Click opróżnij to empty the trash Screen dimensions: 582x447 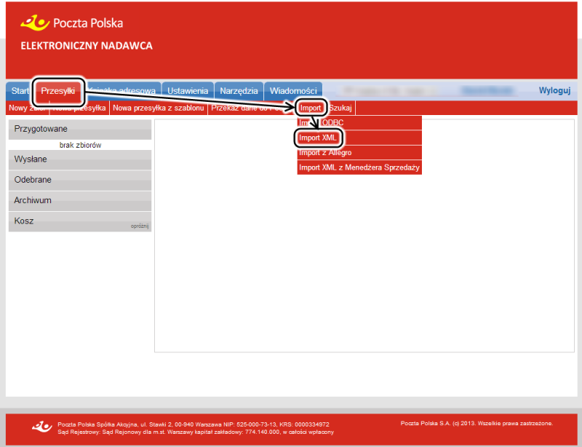(140, 226)
